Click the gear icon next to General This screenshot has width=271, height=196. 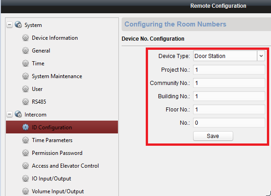coord(26,51)
